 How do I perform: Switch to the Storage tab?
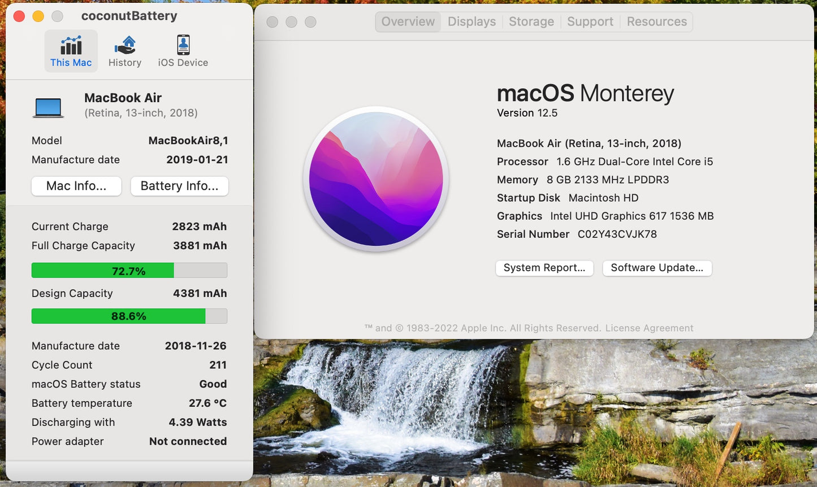pos(531,22)
